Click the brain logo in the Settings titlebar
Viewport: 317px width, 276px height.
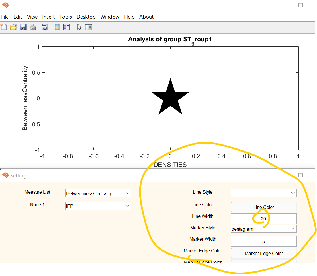5,175
